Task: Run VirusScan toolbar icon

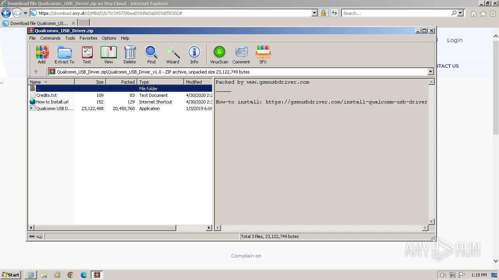Action: 219,54
